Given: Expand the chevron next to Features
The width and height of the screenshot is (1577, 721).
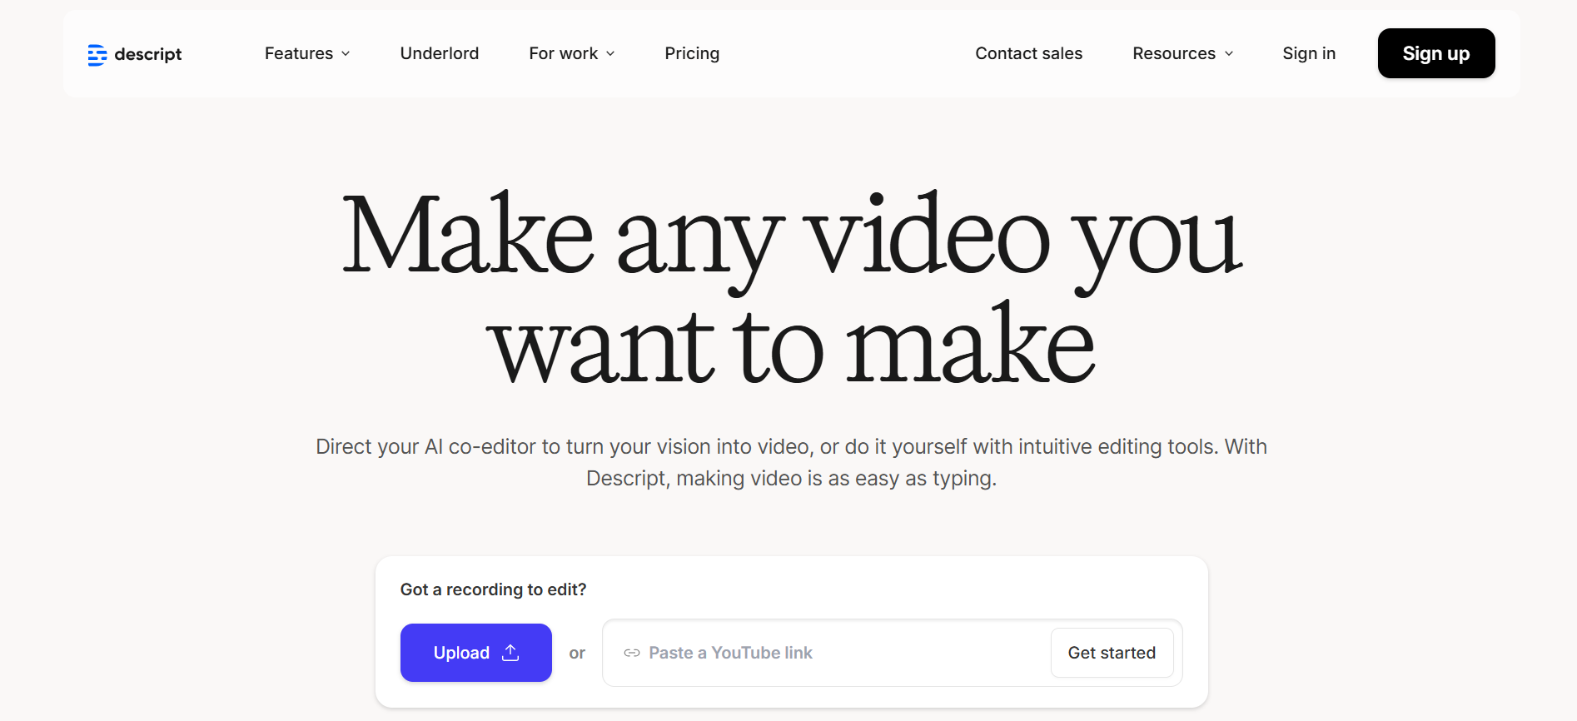Looking at the screenshot, I should 346,54.
